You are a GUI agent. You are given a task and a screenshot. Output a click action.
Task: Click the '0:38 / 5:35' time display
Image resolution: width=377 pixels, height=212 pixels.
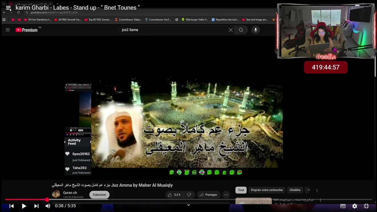point(65,206)
